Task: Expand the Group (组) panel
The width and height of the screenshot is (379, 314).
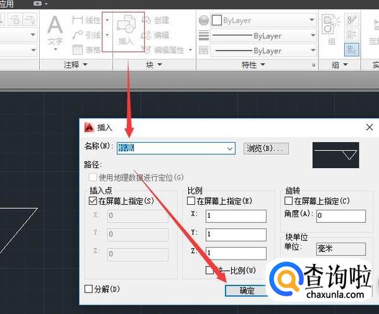Action: point(340,64)
